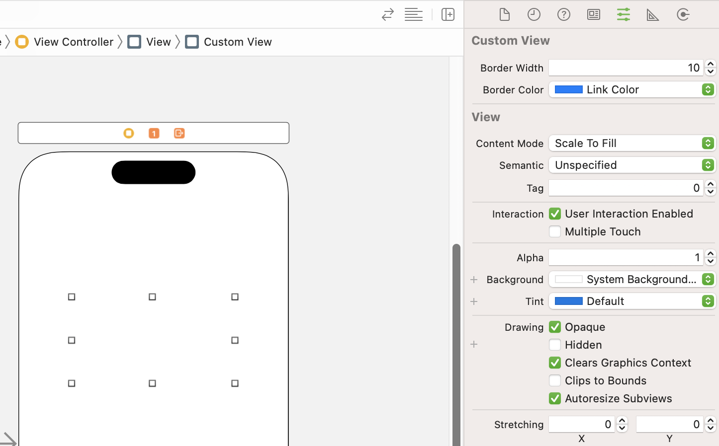Viewport: 719px width, 446px height.
Task: Click the Background white color swatch
Action: coord(569,279)
